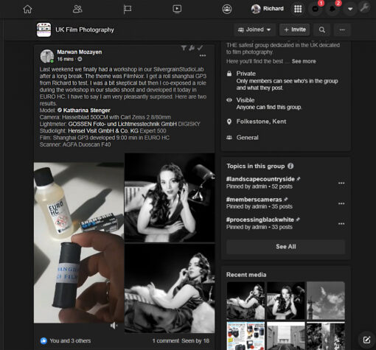Open Messenger chat icon with notification badge

pyautogui.click(x=316, y=9)
